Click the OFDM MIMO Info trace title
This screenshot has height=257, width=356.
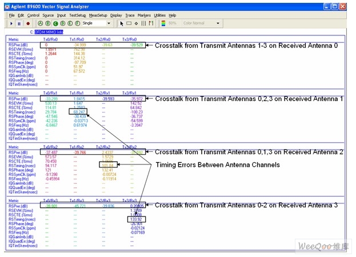pos(49,32)
